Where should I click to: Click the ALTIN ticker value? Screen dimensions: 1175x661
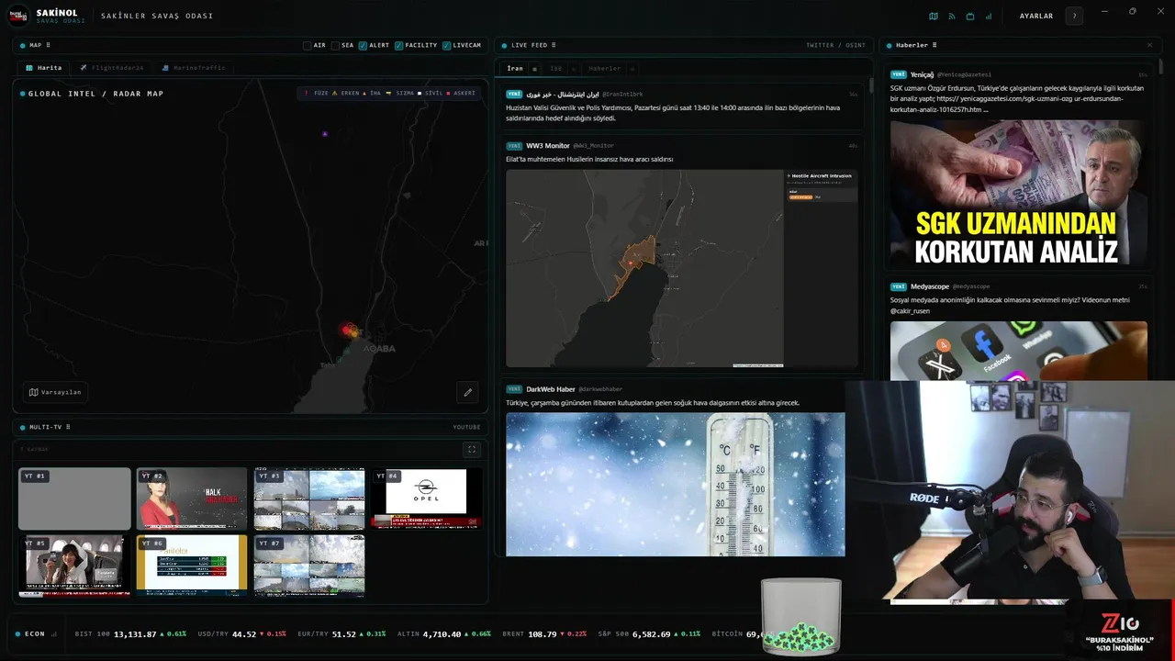[442, 633]
